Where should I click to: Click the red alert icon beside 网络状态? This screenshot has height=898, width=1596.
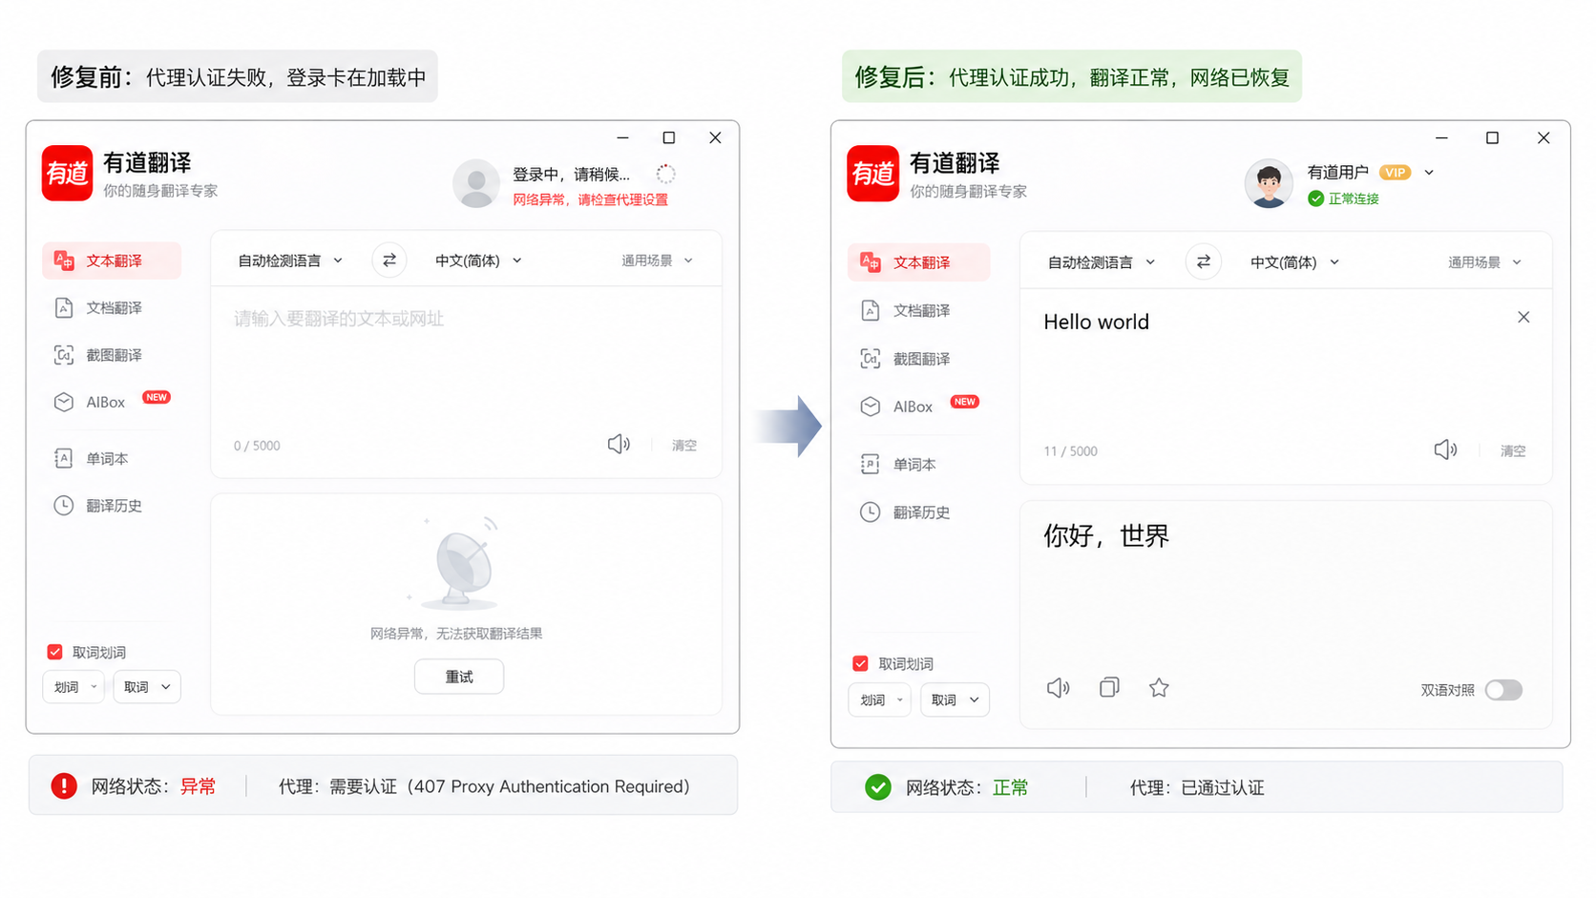pos(64,786)
